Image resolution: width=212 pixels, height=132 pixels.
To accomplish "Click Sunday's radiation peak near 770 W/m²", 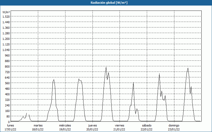I will (x=188, y=68).
